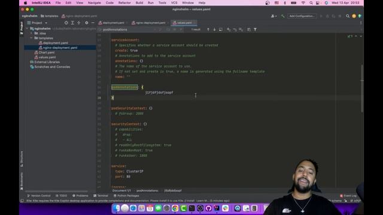The image size is (383, 215).
Task: Hide the Project panel with minus icon
Action: [x=93, y=23]
